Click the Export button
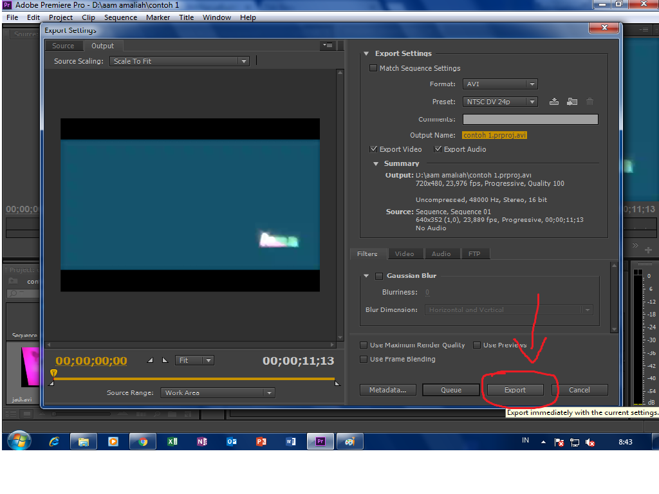This screenshot has height=494, width=659. (x=515, y=390)
